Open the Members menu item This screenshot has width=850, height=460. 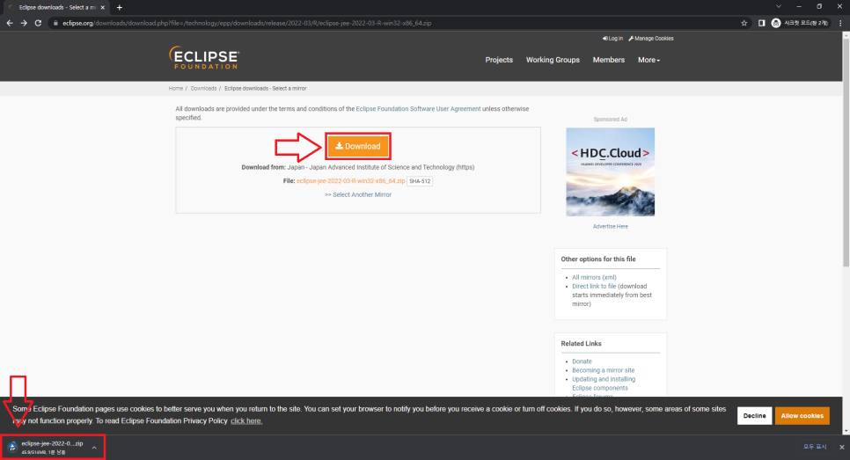[x=608, y=60]
